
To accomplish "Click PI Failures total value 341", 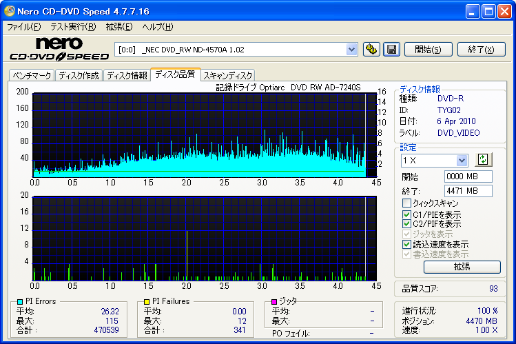I will tap(240, 330).
